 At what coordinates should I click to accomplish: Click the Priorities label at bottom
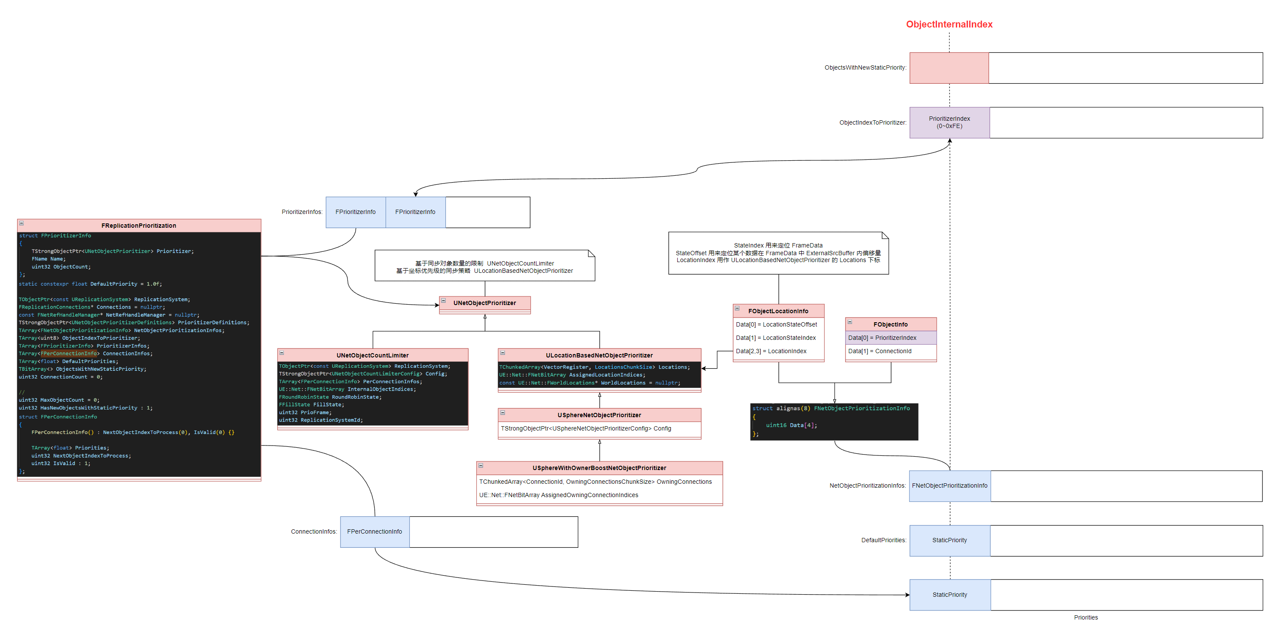(x=1085, y=617)
